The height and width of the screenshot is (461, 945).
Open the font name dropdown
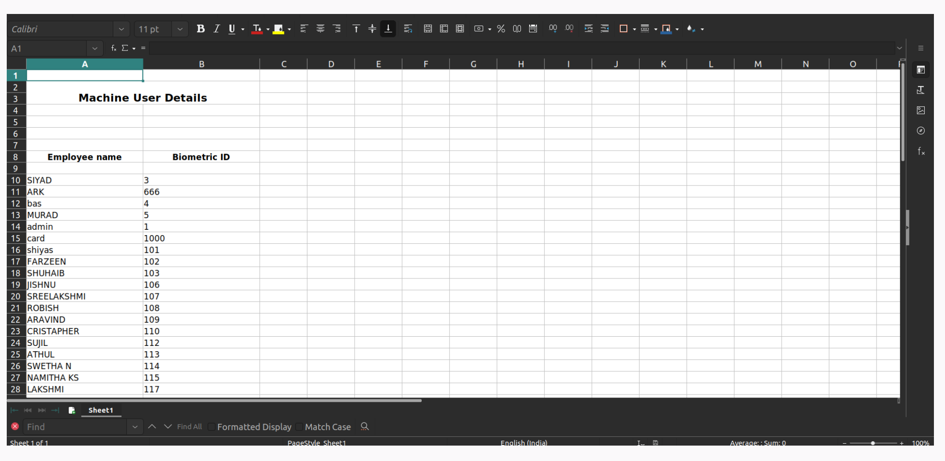121,29
